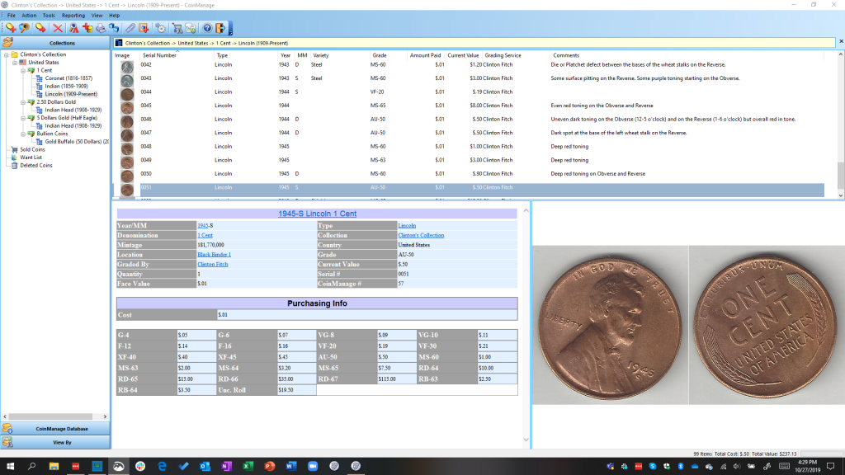Click the shopping cart toolbar icon

pyautogui.click(x=177, y=28)
